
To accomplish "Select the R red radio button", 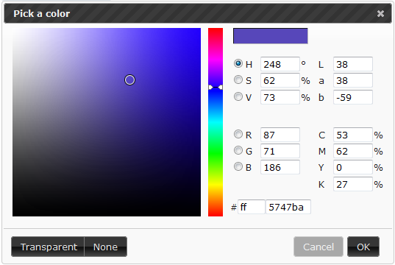I will 238,134.
